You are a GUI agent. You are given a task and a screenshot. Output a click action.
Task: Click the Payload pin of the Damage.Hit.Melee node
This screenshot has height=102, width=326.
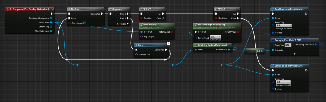click(273, 33)
